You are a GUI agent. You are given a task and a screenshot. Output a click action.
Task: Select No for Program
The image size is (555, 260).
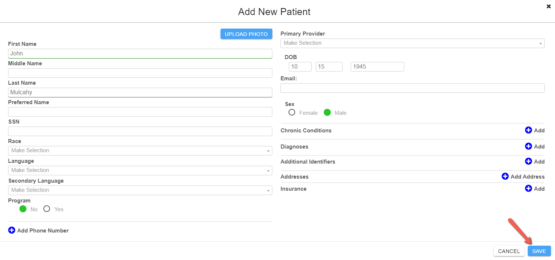23,209
